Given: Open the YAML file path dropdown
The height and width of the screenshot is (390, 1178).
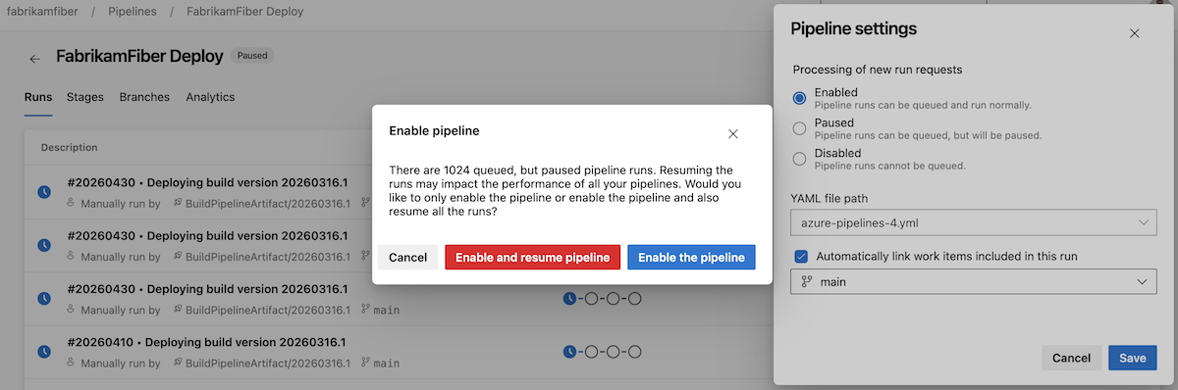Looking at the screenshot, I should 974,222.
